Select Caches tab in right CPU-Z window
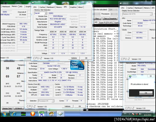156x122 pixels. pos(130,8)
